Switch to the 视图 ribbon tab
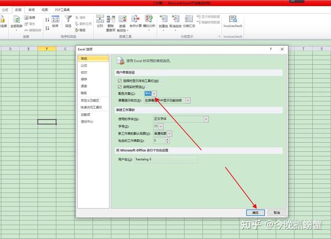This screenshot has width=331, height=239. click(45, 10)
